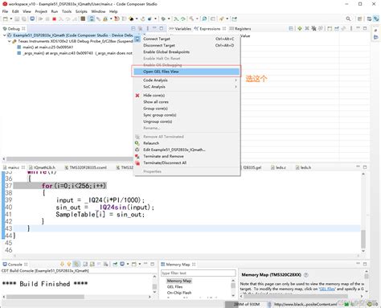381x308 pixels.
Task: Click the Relaunch icon in context menu
Action: 137,143
